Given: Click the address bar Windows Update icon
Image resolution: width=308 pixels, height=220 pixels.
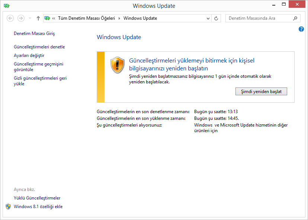Looking at the screenshot, I should (x=47, y=18).
